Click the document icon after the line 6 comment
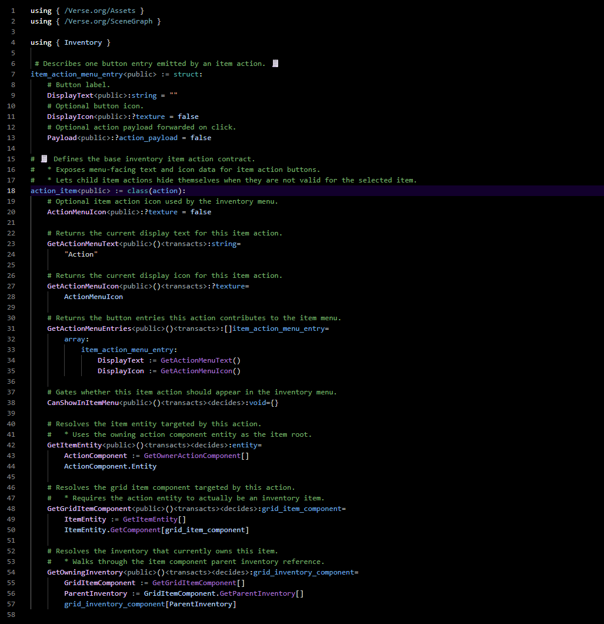 click(275, 64)
